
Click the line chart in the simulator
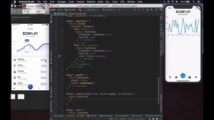click(x=183, y=27)
